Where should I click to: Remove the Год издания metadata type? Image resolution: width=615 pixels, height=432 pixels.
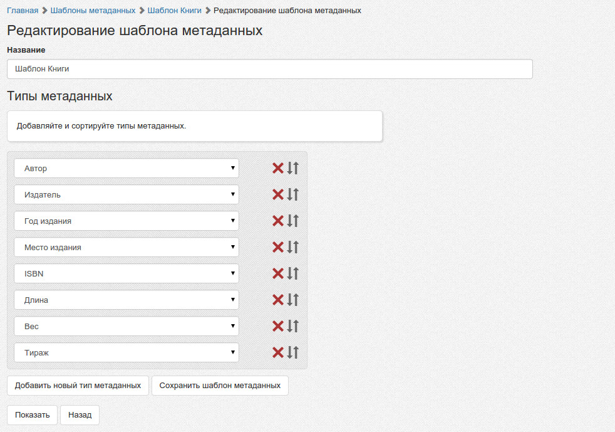click(x=278, y=221)
